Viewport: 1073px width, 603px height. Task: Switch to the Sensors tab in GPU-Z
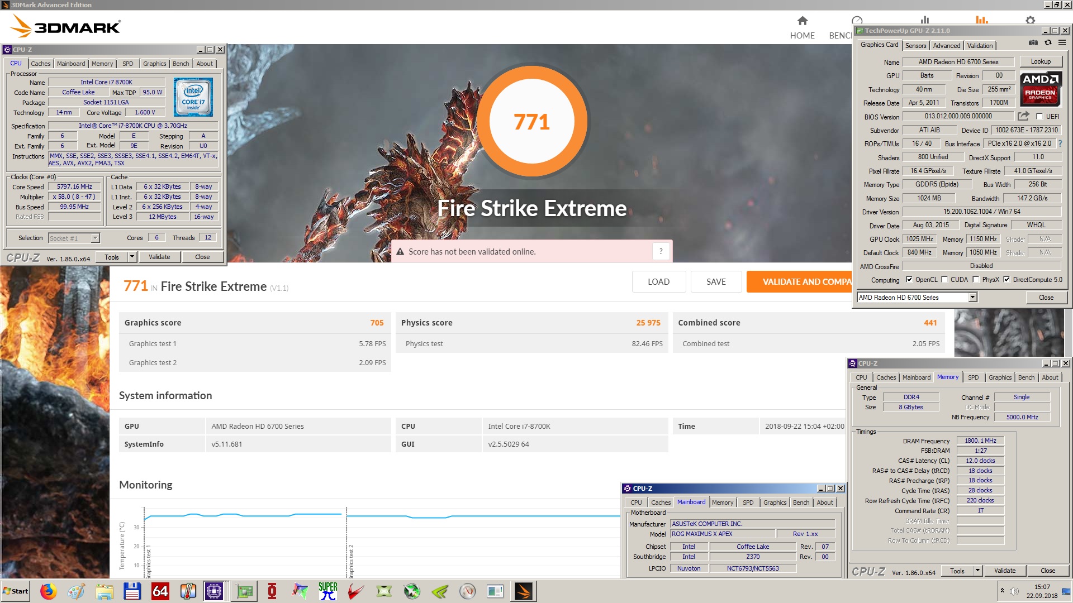[915, 46]
